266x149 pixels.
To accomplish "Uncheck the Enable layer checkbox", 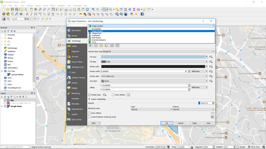I will 89,95.
